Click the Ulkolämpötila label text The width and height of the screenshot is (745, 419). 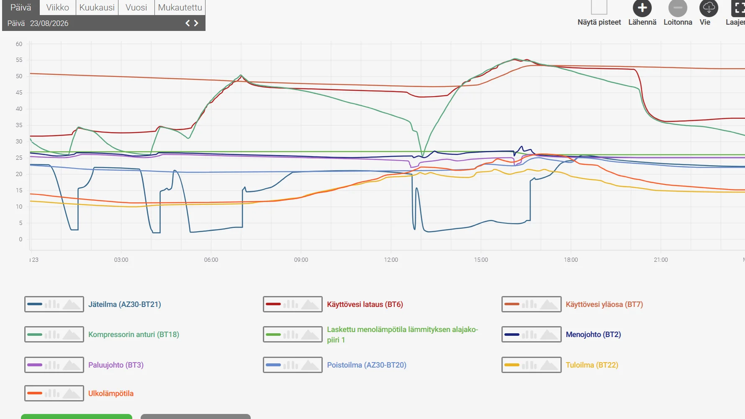point(111,393)
